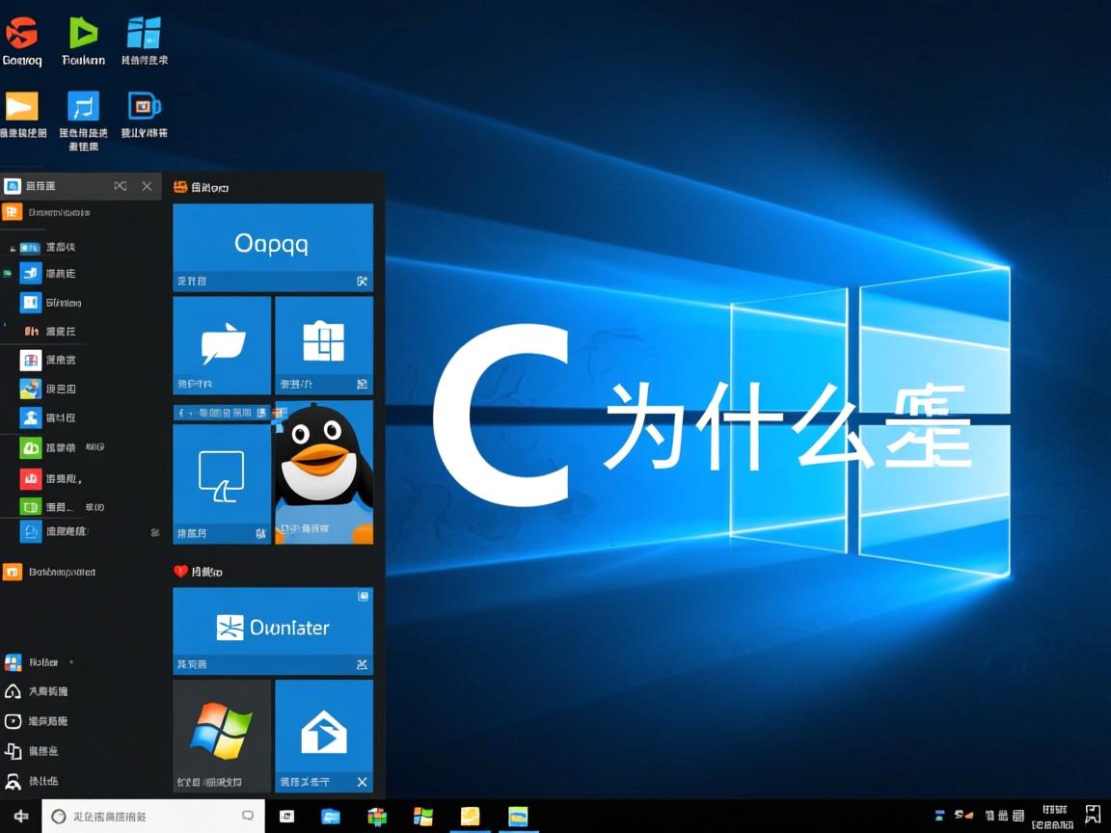Click the gift box tile
Image resolution: width=1111 pixels, height=833 pixels.
point(324,344)
